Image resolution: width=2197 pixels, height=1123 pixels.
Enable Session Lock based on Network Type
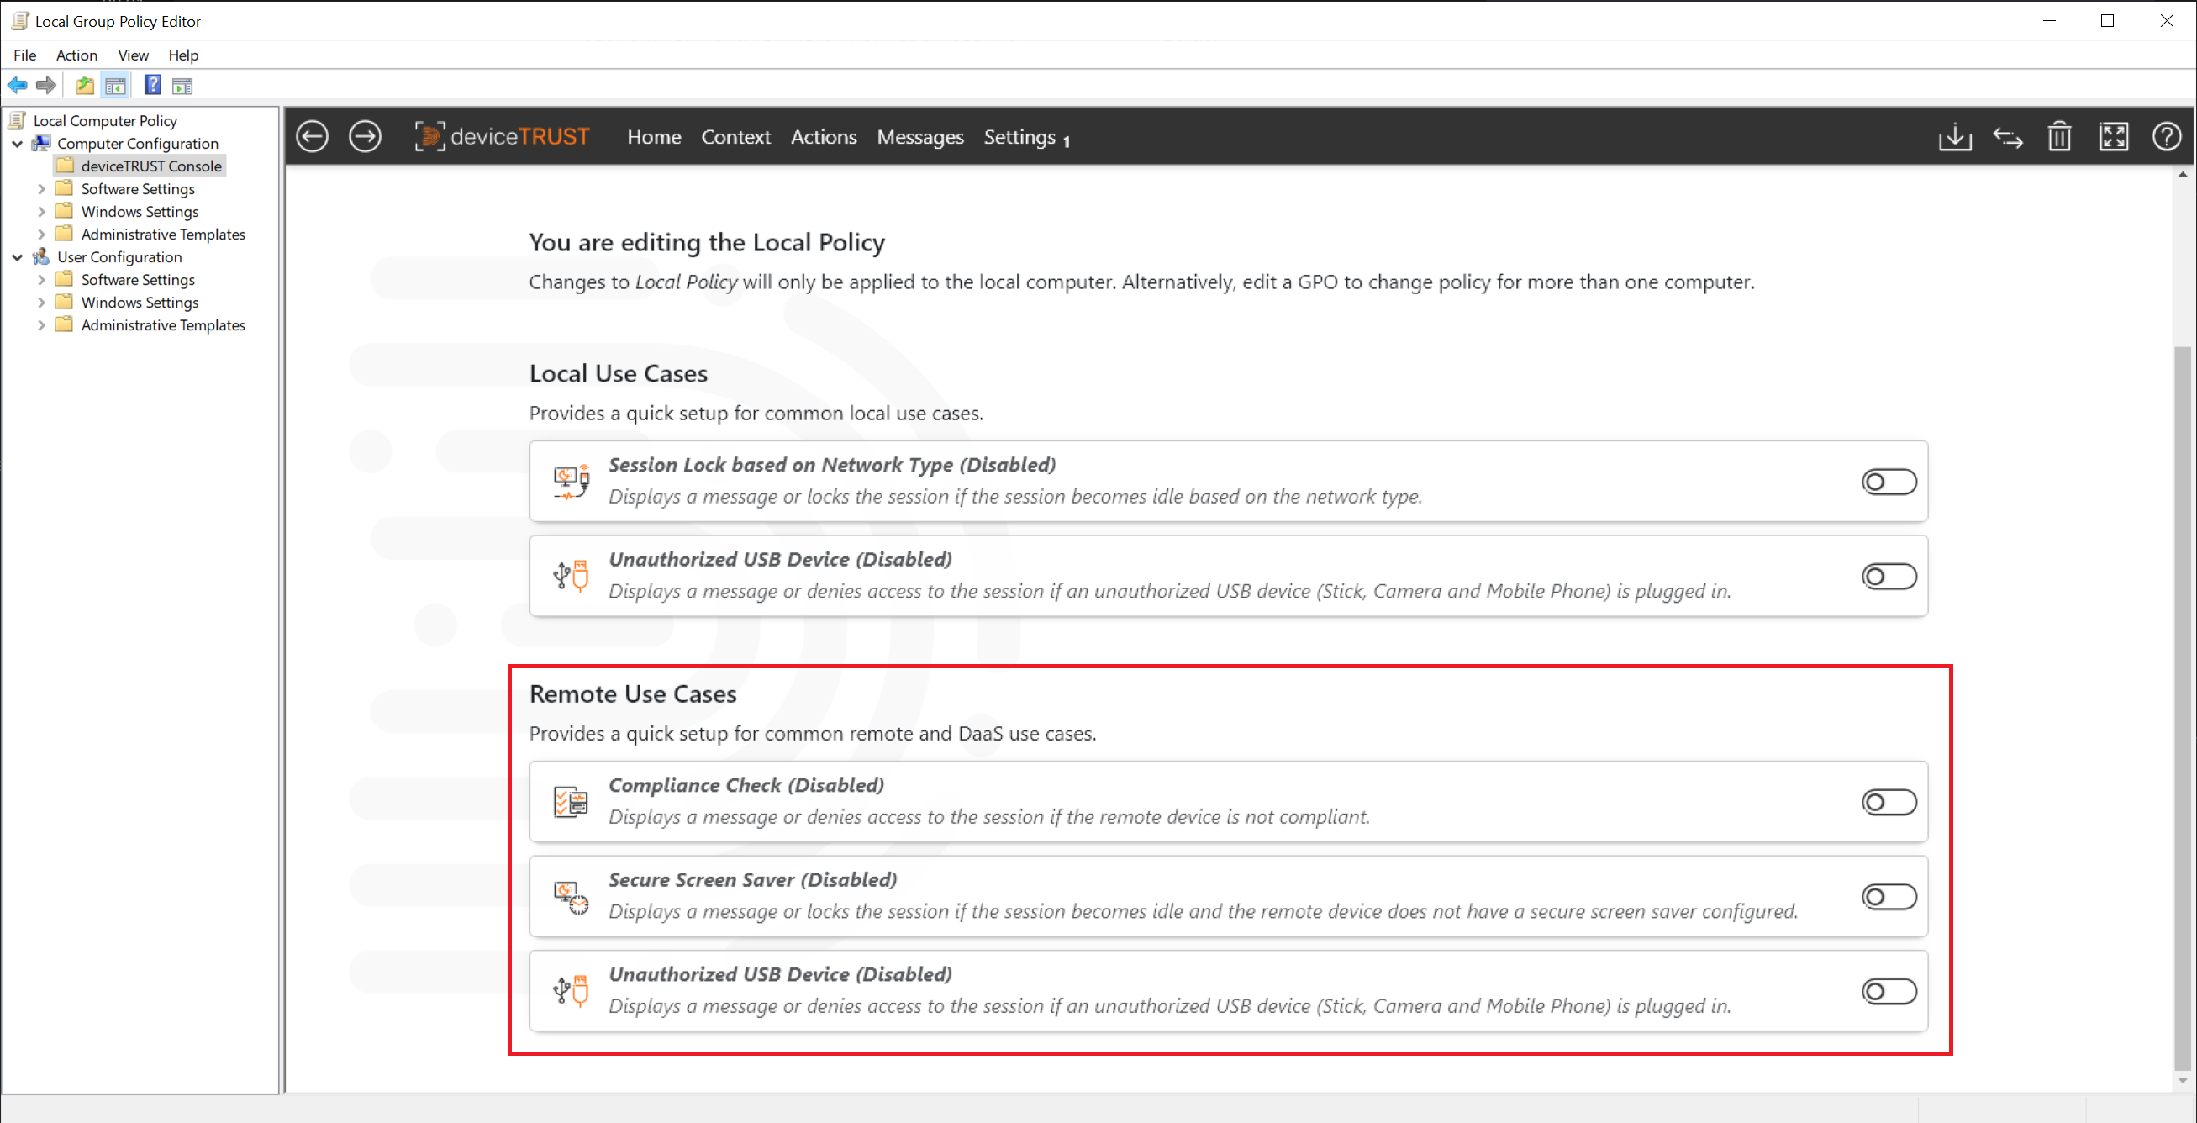coord(1889,482)
